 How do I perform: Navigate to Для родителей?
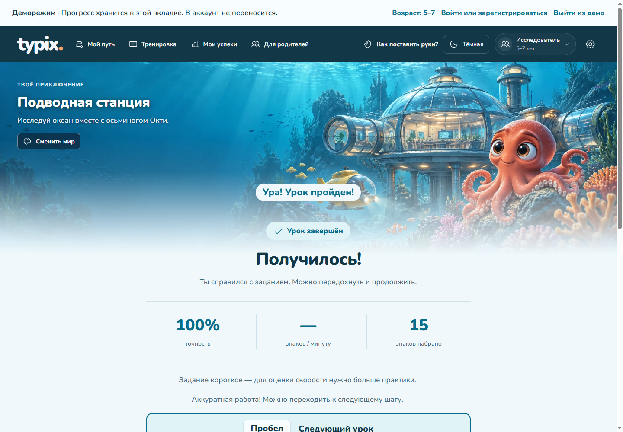(280, 44)
